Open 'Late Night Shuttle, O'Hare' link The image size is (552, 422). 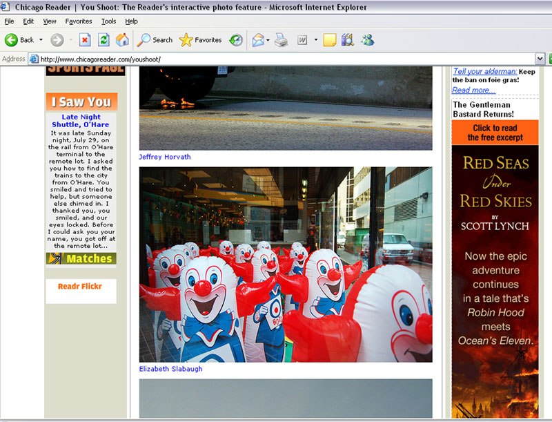(81, 120)
